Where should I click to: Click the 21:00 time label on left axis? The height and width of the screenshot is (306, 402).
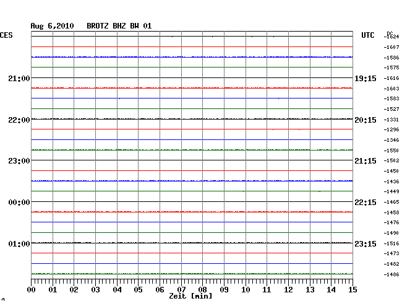click(x=19, y=79)
